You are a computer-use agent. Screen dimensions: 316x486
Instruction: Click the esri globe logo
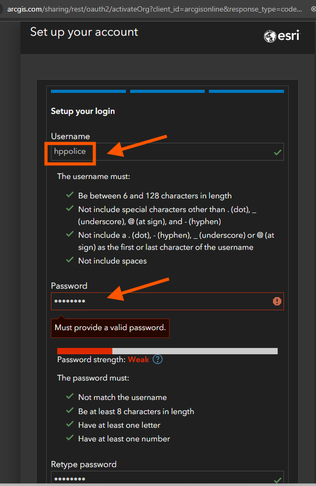click(x=282, y=36)
